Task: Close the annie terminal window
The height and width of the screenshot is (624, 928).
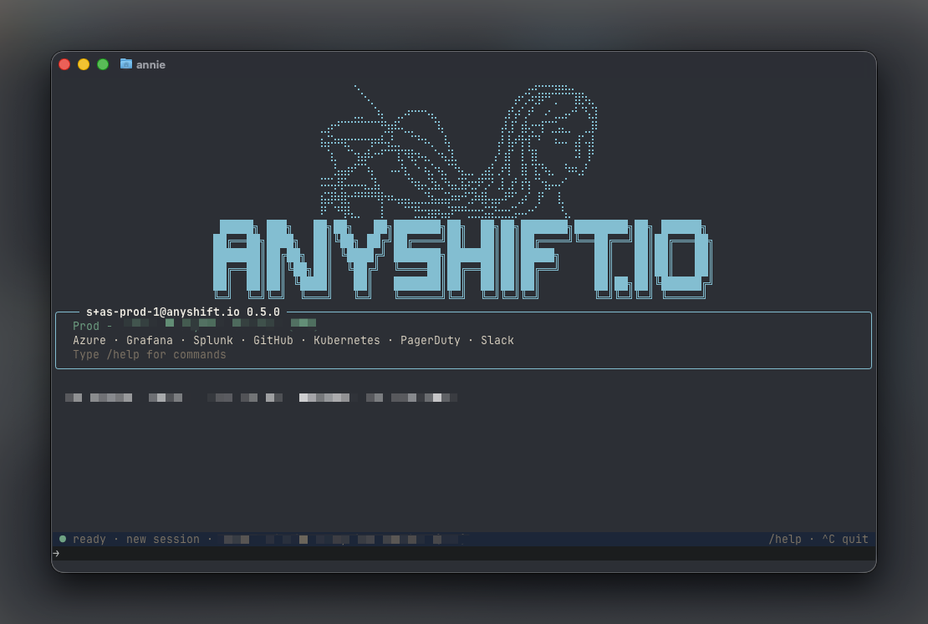Action: coord(64,64)
